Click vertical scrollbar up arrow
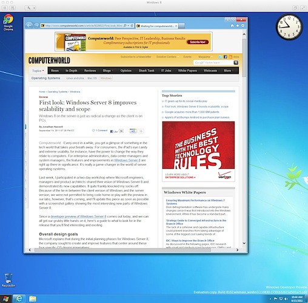 [x=244, y=34]
